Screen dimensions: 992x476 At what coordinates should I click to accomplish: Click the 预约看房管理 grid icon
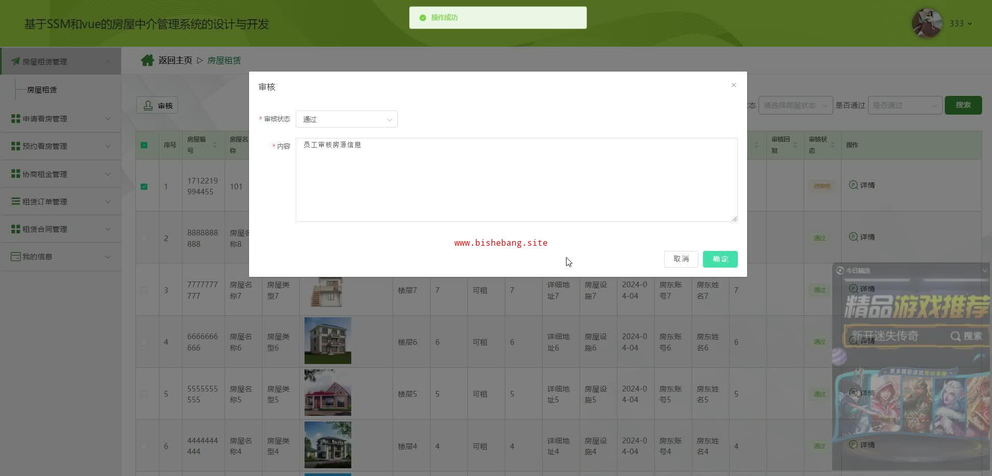(x=16, y=146)
